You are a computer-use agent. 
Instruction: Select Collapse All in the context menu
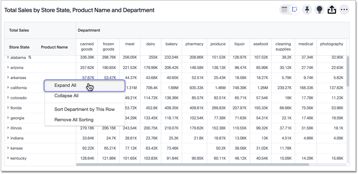coord(66,96)
